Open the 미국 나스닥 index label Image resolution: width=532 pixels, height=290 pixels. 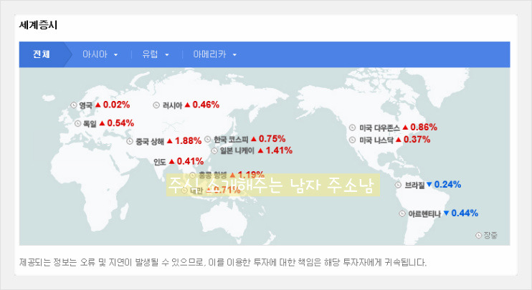376,140
